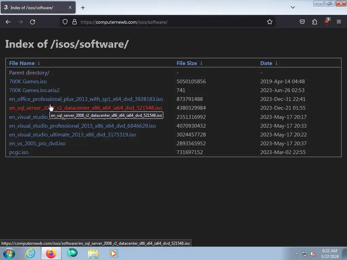Reload the current page
This screenshot has width=347, height=260.
point(33,22)
